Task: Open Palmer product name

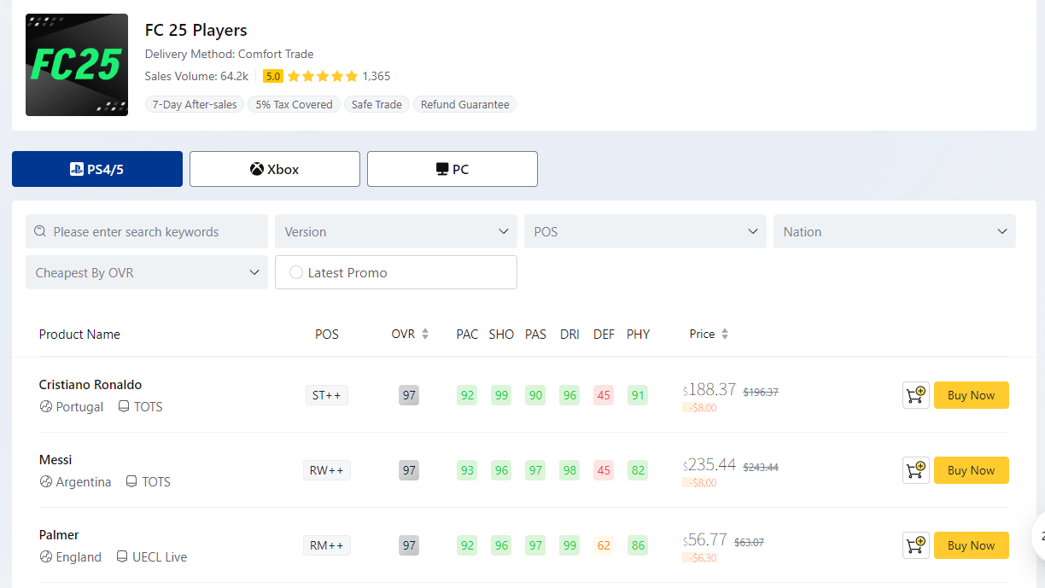Action: 59,535
